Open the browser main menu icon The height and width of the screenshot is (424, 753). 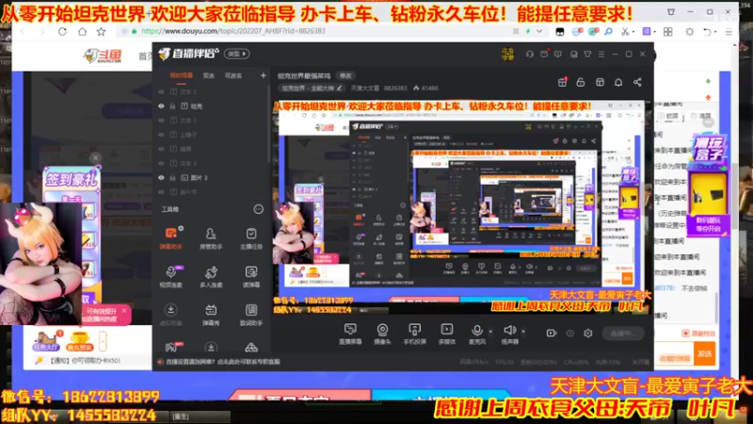pyautogui.click(x=729, y=32)
